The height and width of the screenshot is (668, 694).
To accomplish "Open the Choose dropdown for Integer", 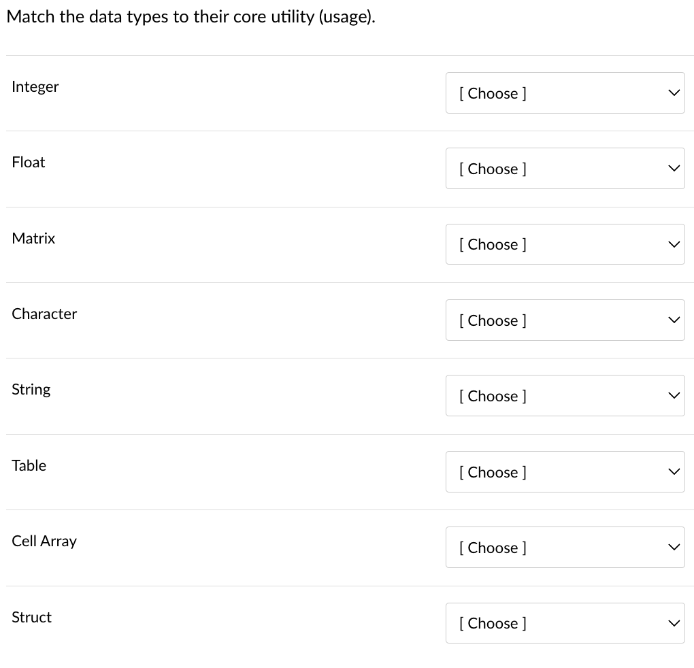I will [565, 93].
